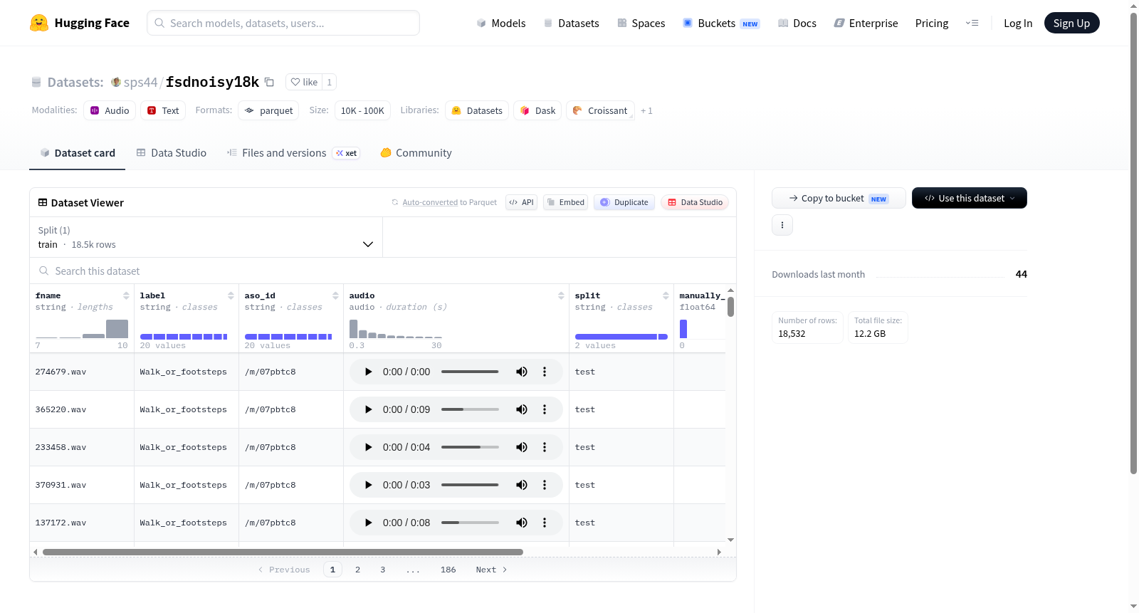
Task: Mute the 370931.wav audio player
Action: tap(522, 485)
